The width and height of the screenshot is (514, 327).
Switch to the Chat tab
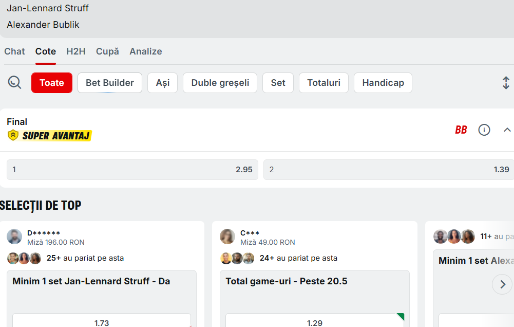pos(14,51)
